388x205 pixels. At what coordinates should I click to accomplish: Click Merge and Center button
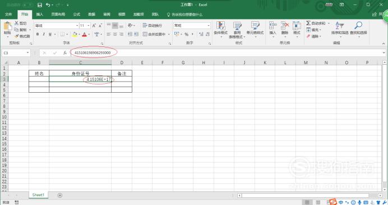point(154,34)
